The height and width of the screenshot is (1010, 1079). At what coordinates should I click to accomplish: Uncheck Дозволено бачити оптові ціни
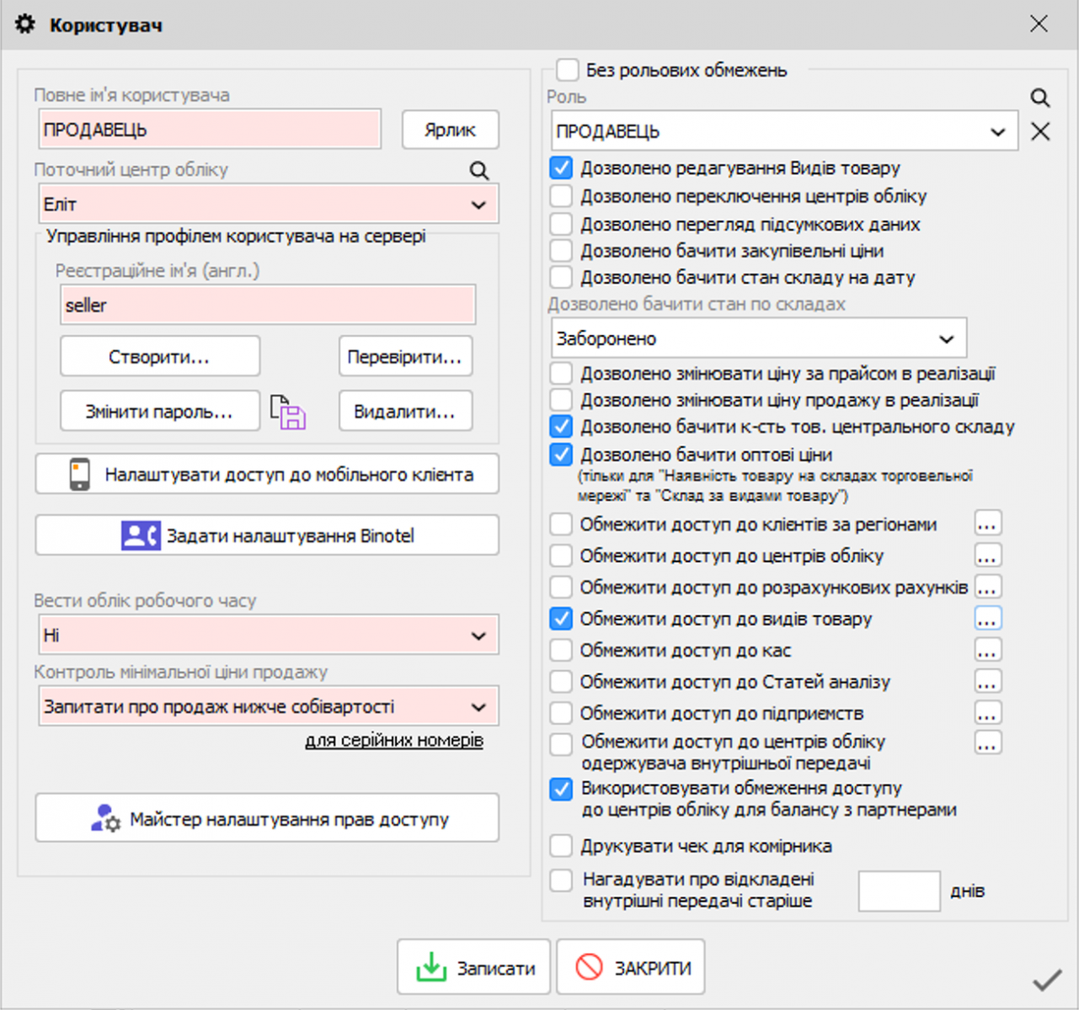tap(562, 454)
